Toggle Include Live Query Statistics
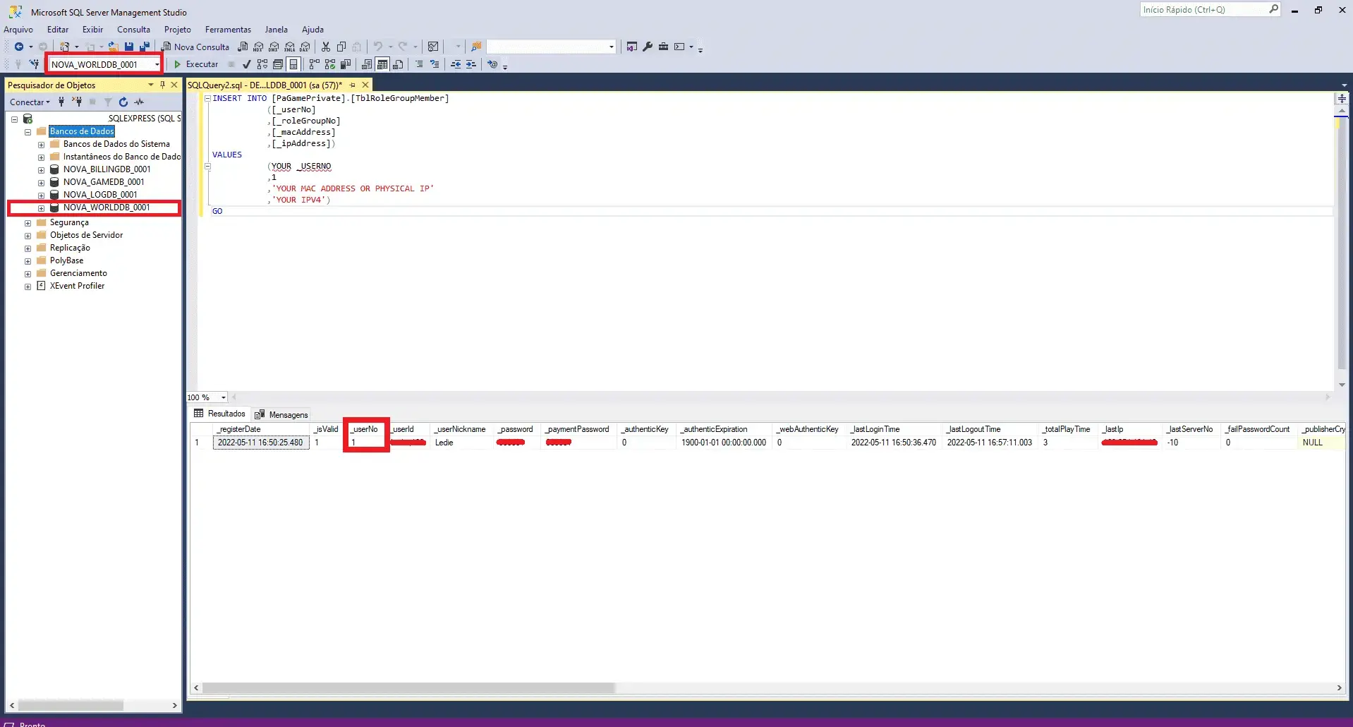This screenshot has height=727, width=1353. pyautogui.click(x=329, y=64)
